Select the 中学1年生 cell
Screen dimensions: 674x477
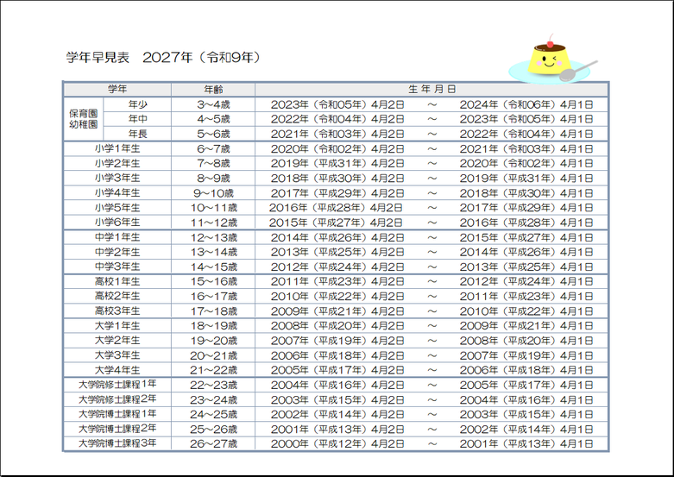point(117,237)
